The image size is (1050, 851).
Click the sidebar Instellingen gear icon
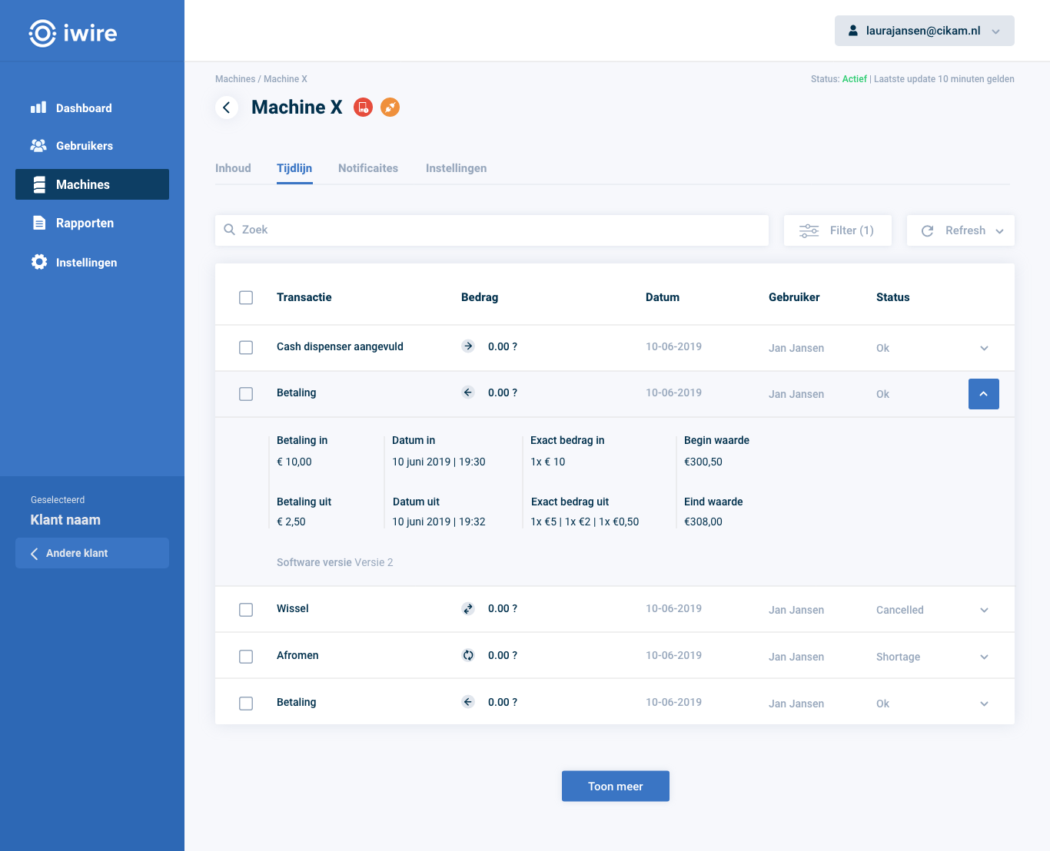(x=39, y=262)
